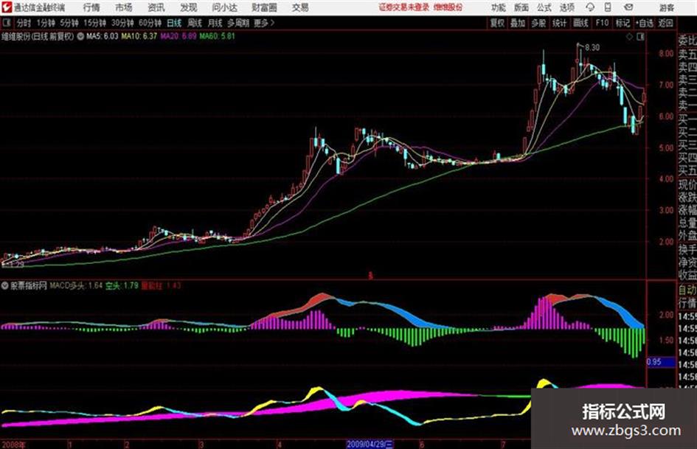Open the 资讯 menu
Viewport: 697px width, 449px height.
coord(156,7)
